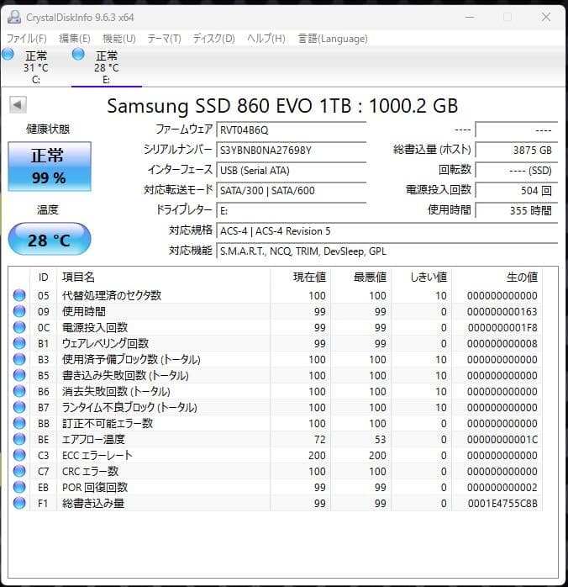
Task: Click the 最悪値 column header
Action: tap(361, 277)
